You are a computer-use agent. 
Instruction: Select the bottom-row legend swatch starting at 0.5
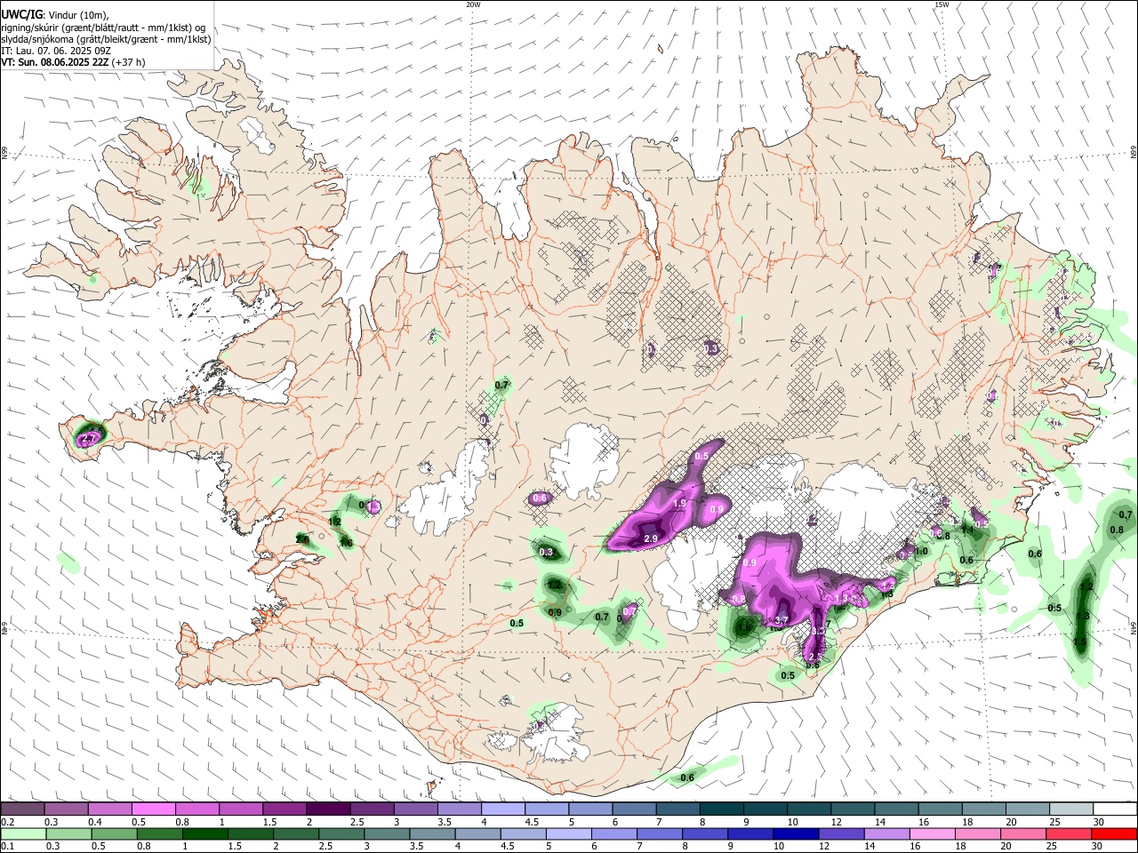click(114, 833)
